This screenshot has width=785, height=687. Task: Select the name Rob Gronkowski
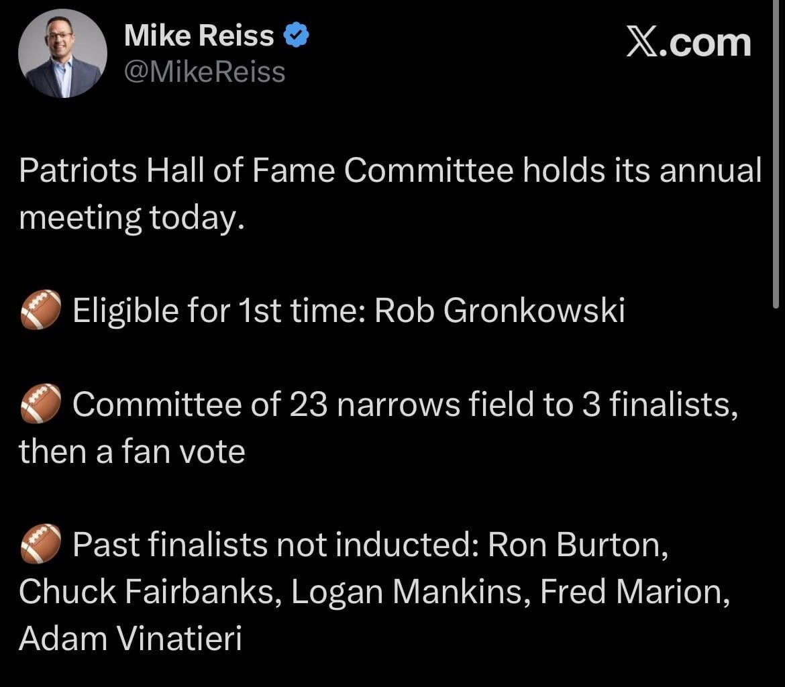click(500, 310)
